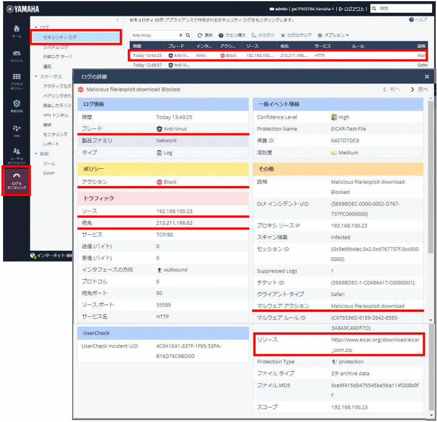Open the オプション dropdown menu
This screenshot has width=437, height=422.
coord(333,36)
